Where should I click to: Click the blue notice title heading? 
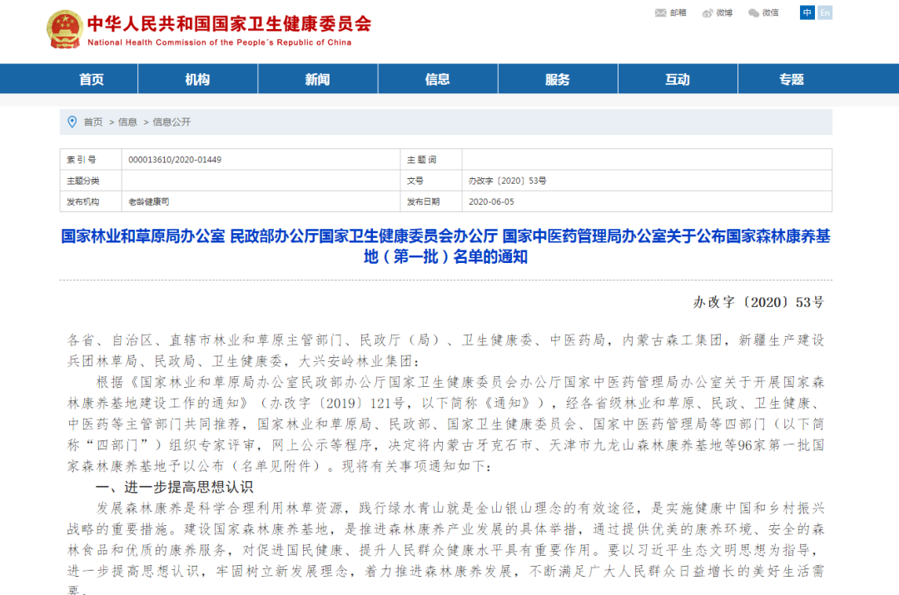tap(446, 246)
